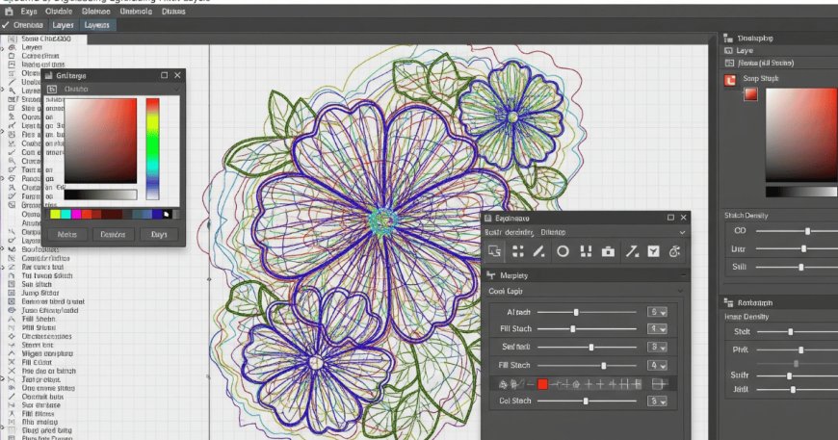838x440 pixels.
Task: Select the magenta palette swatch
Action: [x=76, y=215]
